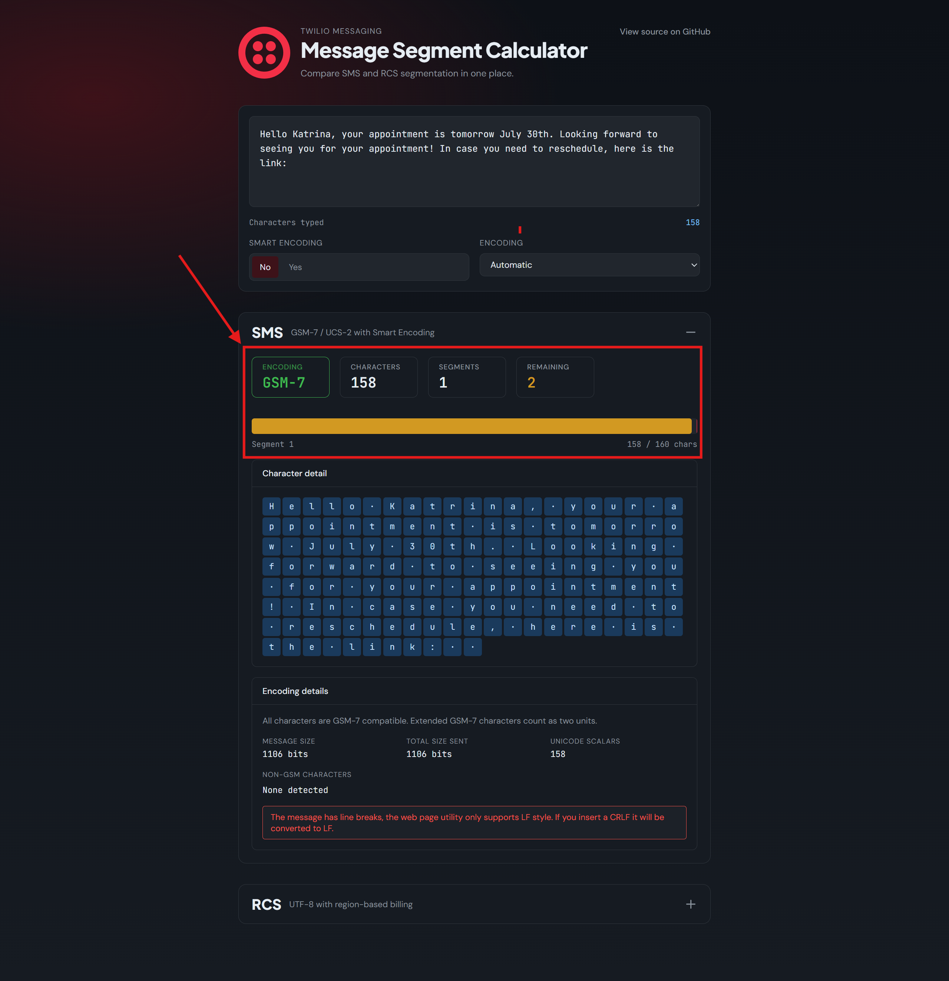949x981 pixels.
Task: Click the Twilio logo icon
Action: tap(264, 53)
